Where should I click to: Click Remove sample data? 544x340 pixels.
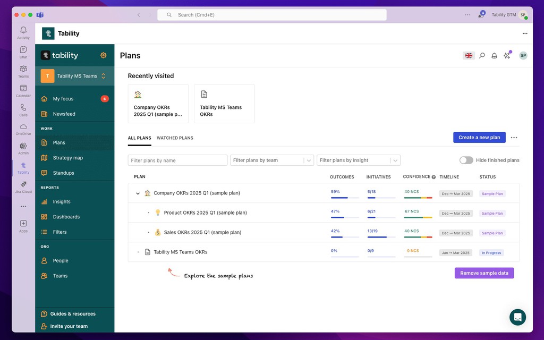pos(484,273)
